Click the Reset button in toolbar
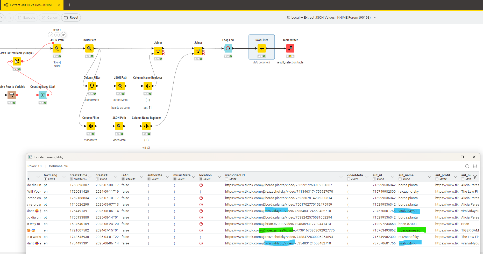The width and height of the screenshot is (483, 254). pos(71,18)
